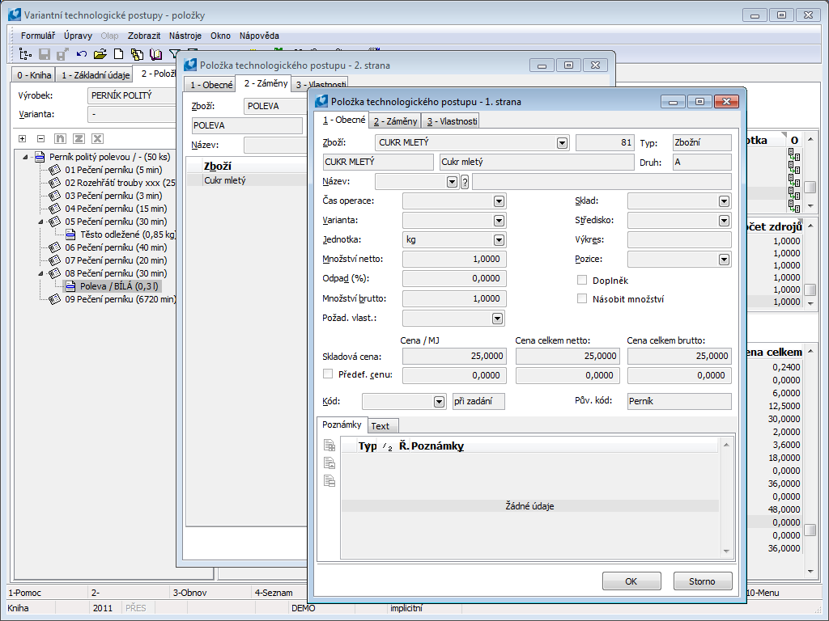
Task: Open the Nástroje menu
Action: point(185,36)
